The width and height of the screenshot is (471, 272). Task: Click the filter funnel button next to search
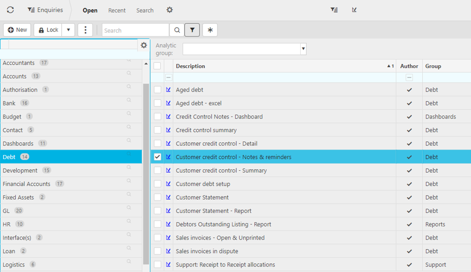coord(192,30)
